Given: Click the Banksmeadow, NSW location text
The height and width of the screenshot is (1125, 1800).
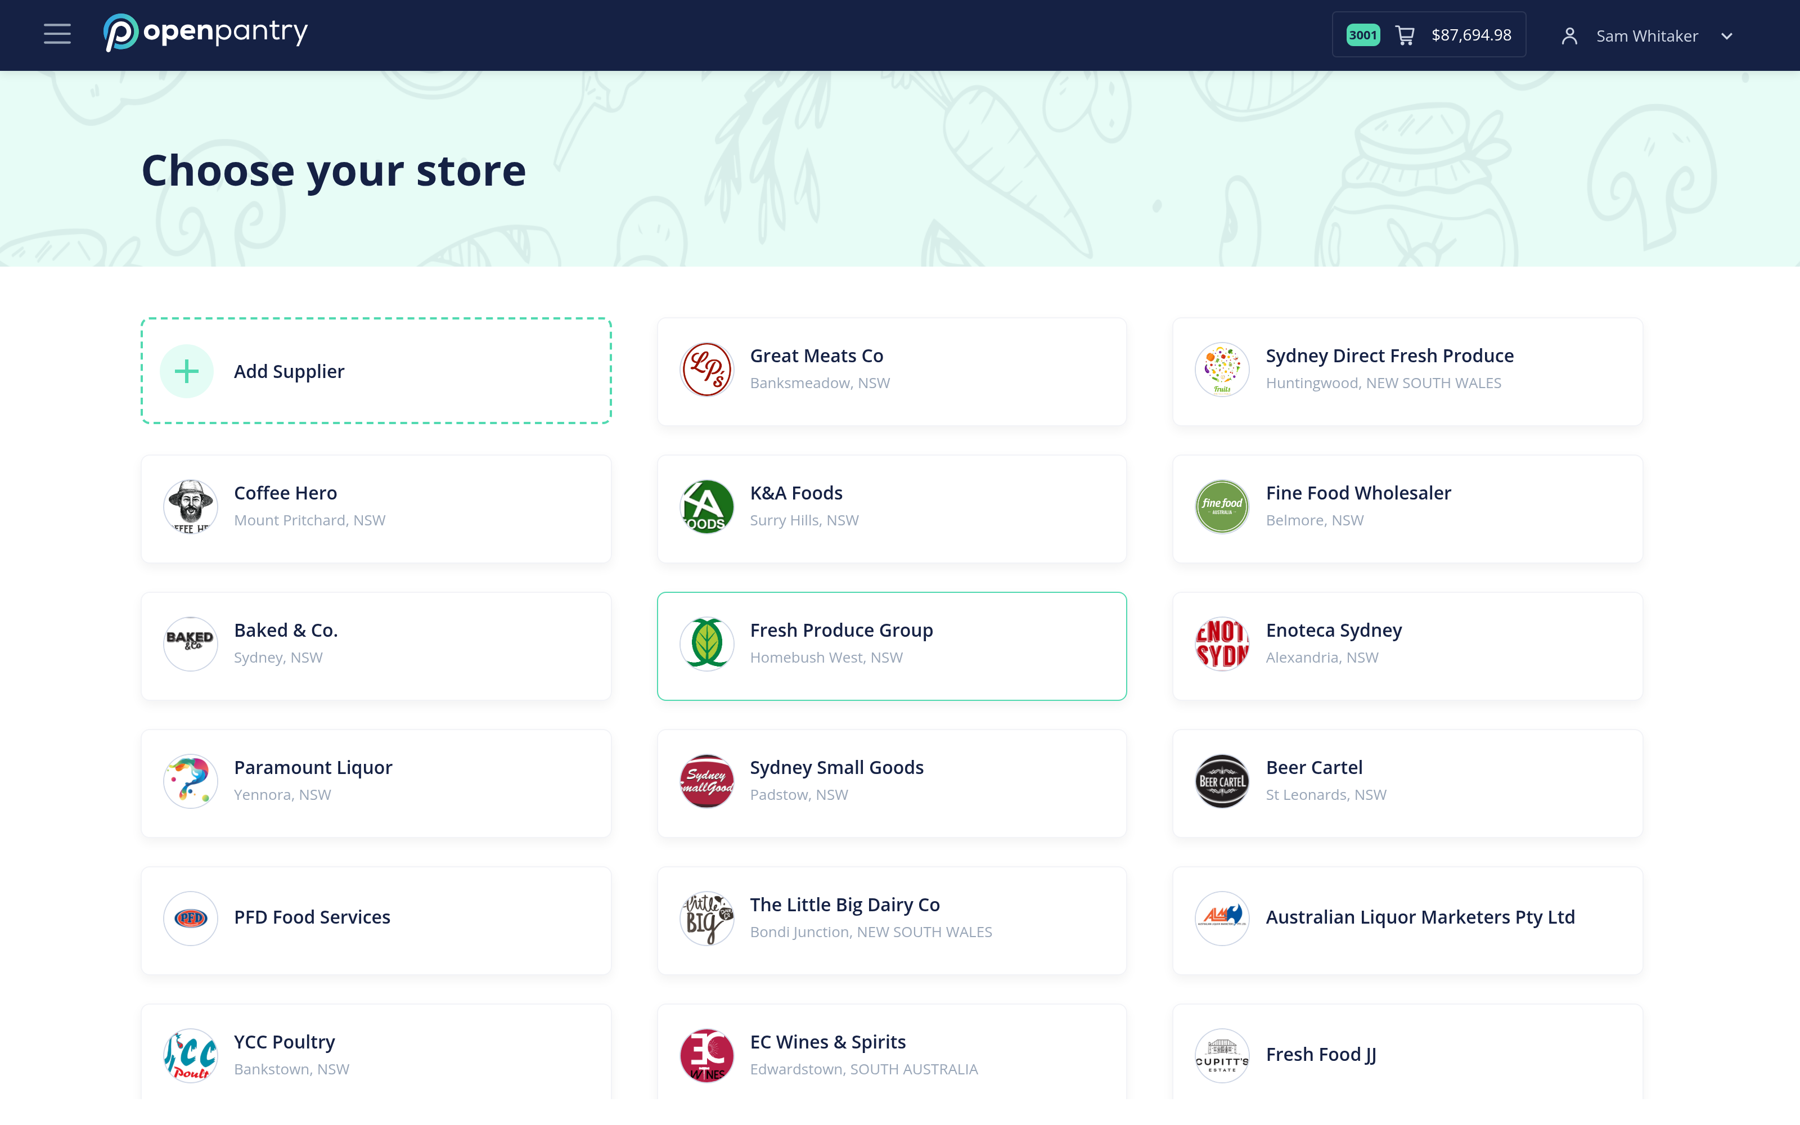Looking at the screenshot, I should point(820,382).
